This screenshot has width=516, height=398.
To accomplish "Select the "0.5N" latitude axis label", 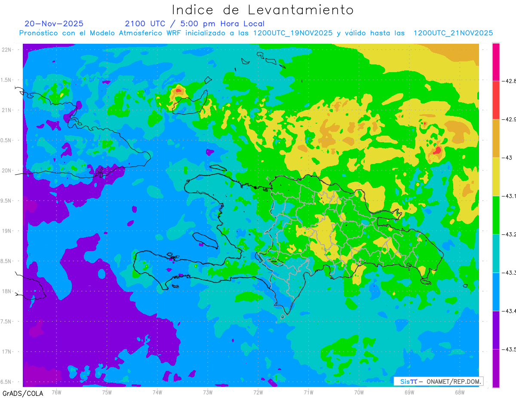I will 6,140.
